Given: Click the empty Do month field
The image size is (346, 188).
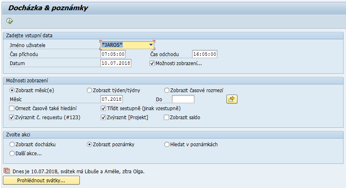Looking at the screenshot, I should click(x=183, y=99).
